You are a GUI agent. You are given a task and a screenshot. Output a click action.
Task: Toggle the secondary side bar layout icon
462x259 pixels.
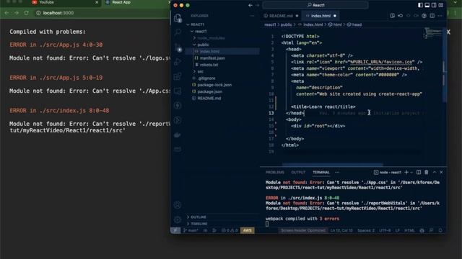pos(434,5)
